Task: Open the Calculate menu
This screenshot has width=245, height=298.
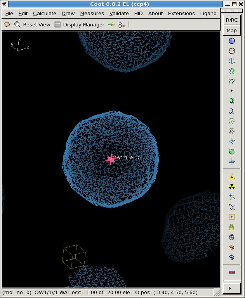Action: coord(45,13)
